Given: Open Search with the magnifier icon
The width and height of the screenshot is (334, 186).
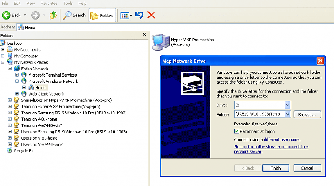Looking at the screenshot, I should [67, 15].
